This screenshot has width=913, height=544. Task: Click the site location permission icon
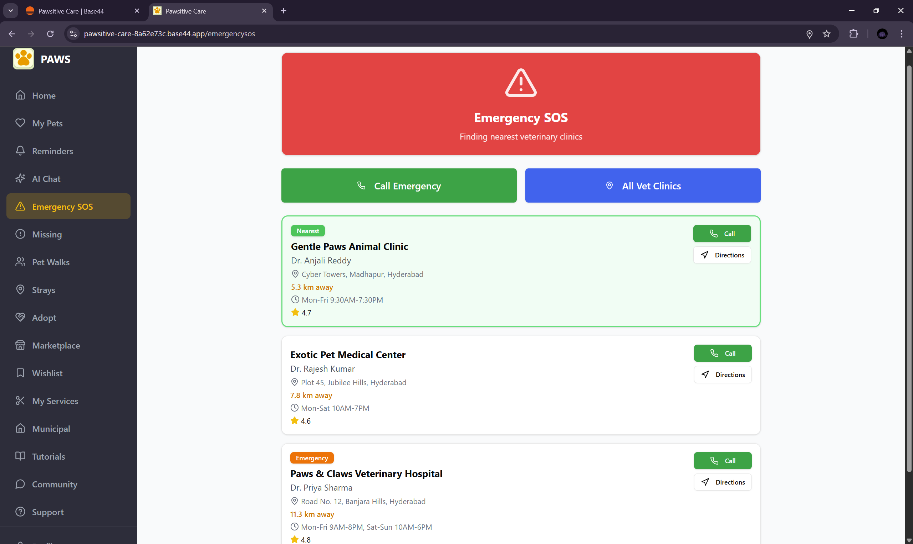(809, 34)
